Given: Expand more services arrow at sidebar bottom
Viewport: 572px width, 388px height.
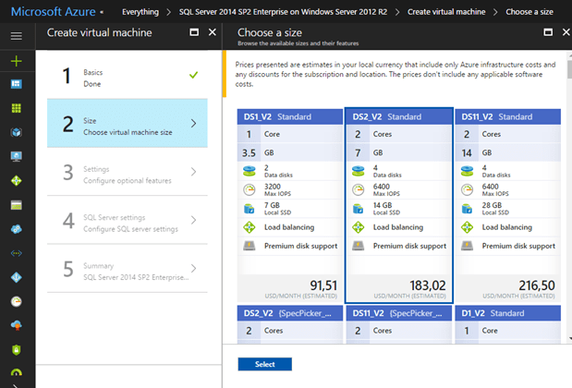Looking at the screenshot, I should (x=16, y=385).
